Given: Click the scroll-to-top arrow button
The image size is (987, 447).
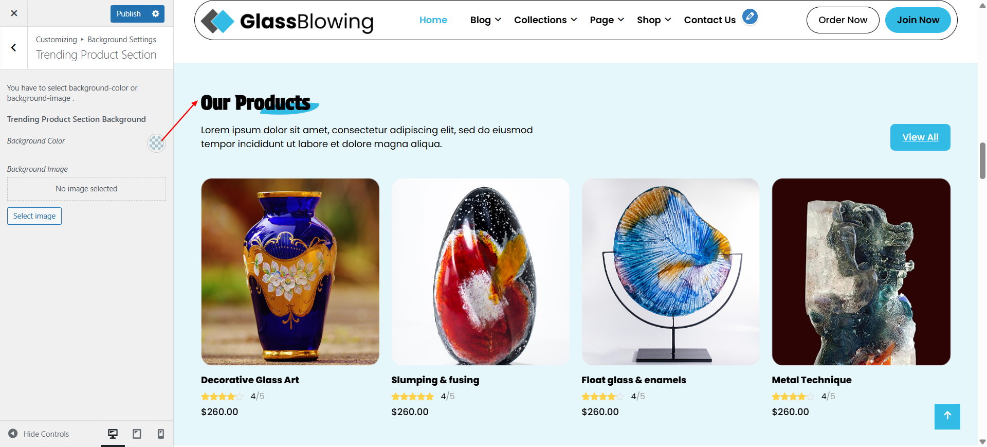Looking at the screenshot, I should click(x=947, y=416).
